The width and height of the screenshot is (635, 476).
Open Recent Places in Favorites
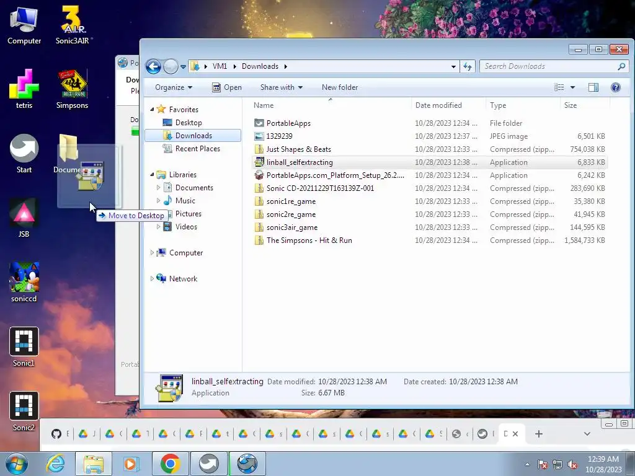(x=198, y=149)
